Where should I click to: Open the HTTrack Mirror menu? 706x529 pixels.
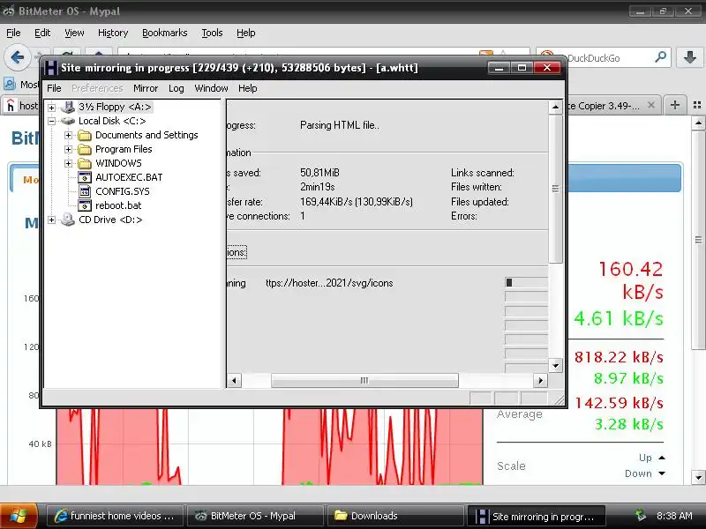pyautogui.click(x=146, y=88)
